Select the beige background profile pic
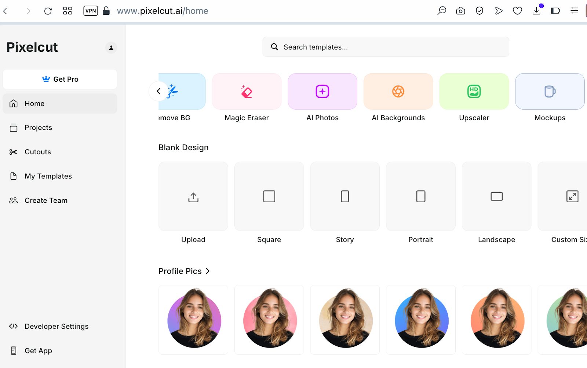This screenshot has width=587, height=368. click(x=345, y=320)
